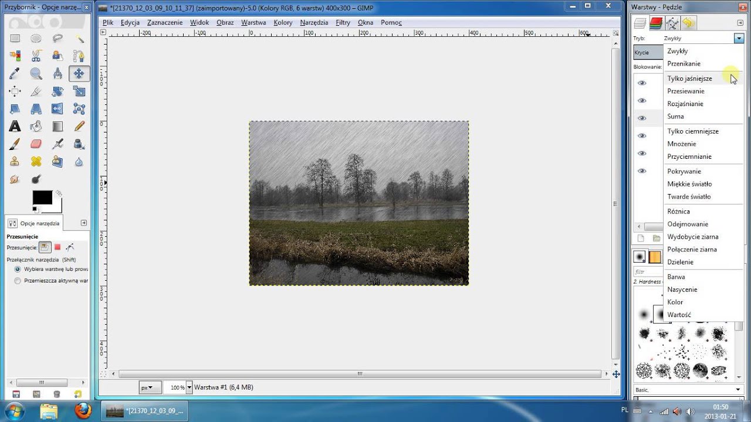Select the Text tool

(x=15, y=127)
